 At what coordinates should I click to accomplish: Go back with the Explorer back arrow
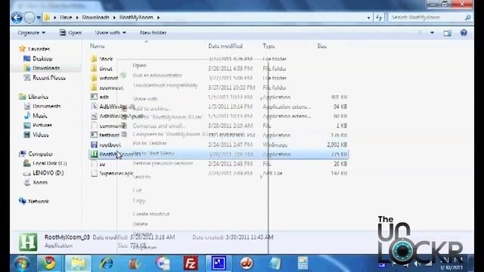(x=17, y=17)
